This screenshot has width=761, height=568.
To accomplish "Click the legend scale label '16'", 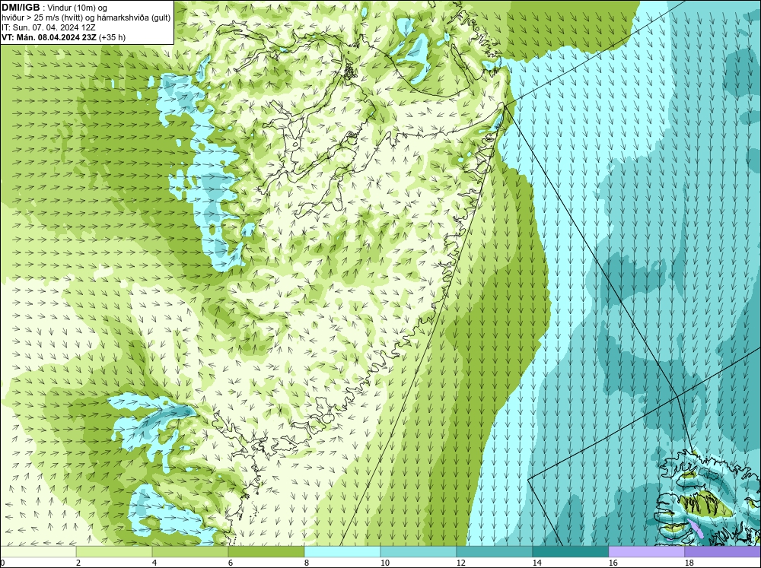I will click(x=613, y=563).
